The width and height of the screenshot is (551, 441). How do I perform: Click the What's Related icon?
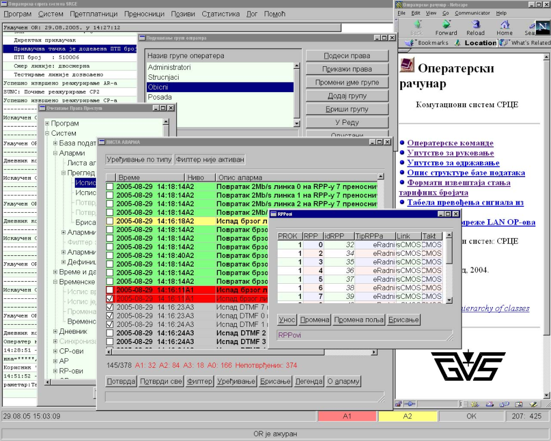(x=504, y=43)
